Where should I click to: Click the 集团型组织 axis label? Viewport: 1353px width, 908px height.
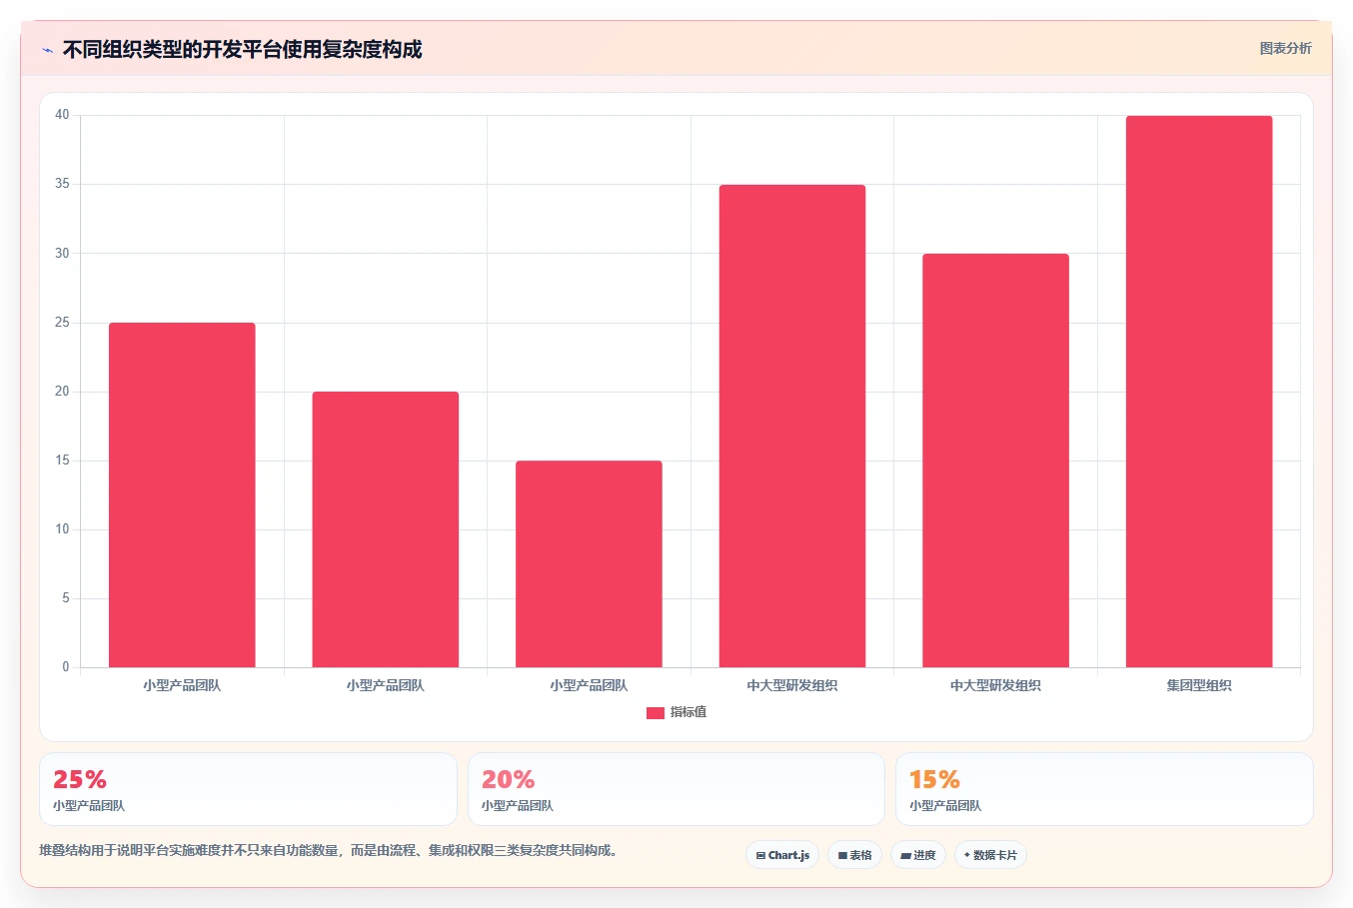[1199, 685]
